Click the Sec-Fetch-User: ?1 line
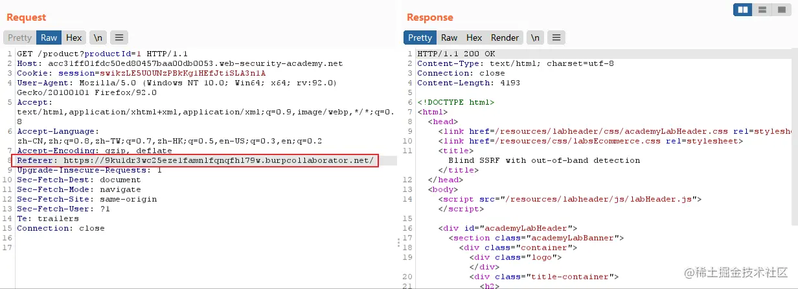Screen dimensions: 798x289 pos(63,209)
